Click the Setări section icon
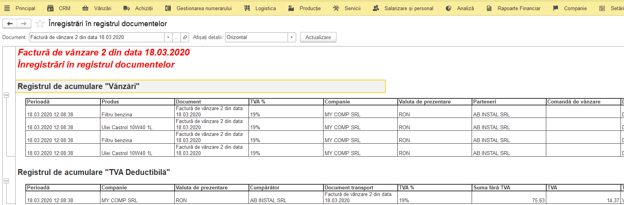Viewport: 624px width, 205px height. tap(602, 8)
